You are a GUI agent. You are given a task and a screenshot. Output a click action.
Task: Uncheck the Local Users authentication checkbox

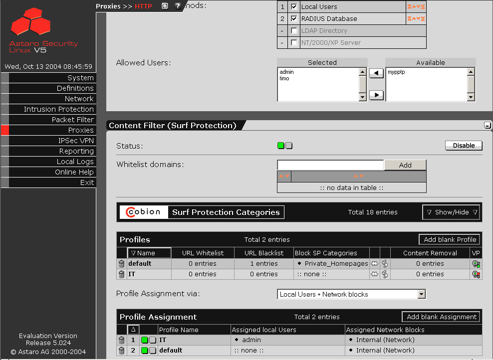coord(294,7)
